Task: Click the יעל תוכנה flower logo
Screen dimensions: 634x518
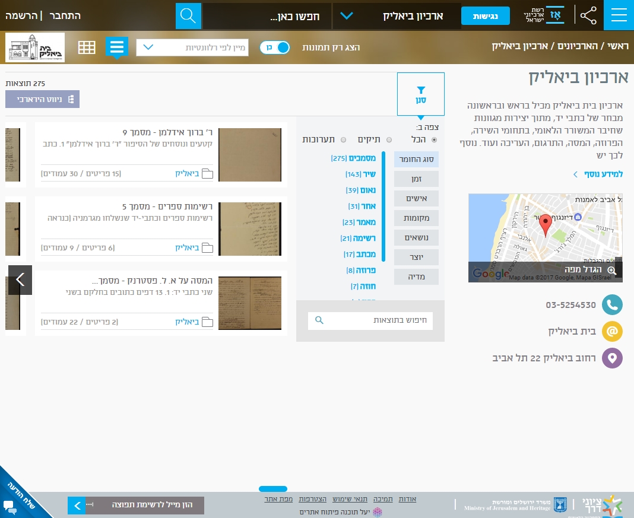Action: (377, 512)
